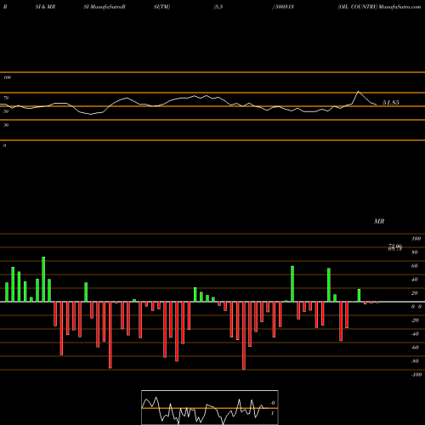Click the 50 level label on RSI axis

(x=6, y=111)
